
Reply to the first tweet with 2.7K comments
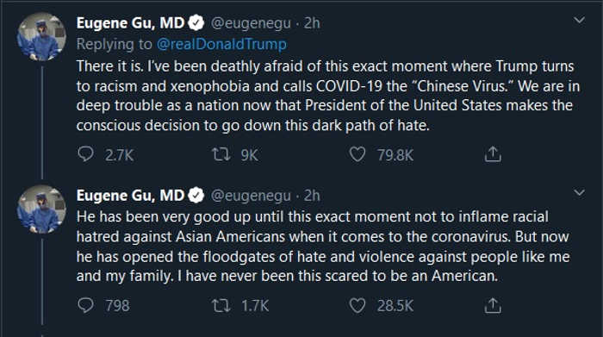(85, 154)
